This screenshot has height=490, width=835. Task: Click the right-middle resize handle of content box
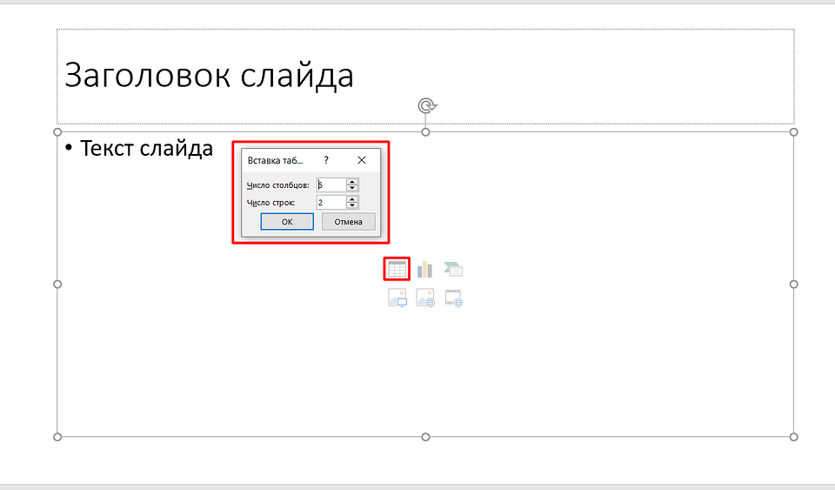(x=793, y=285)
